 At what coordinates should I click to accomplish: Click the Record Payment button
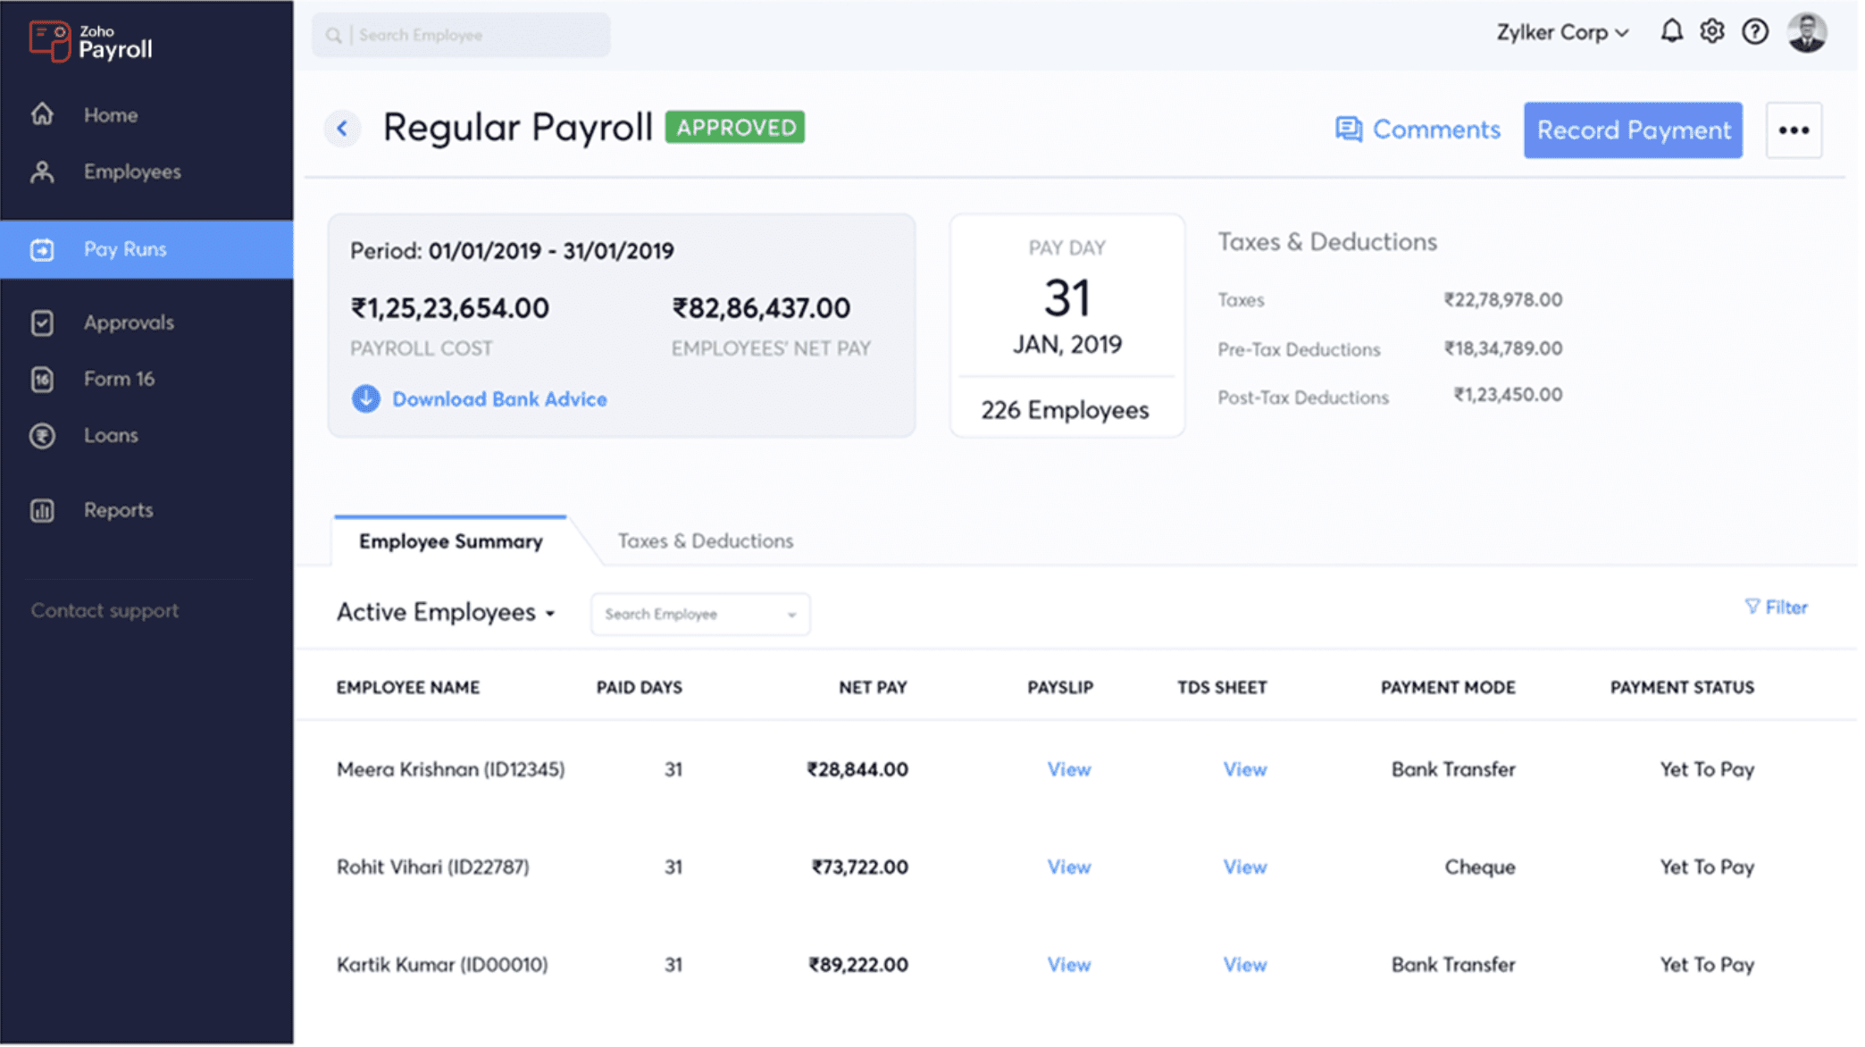pyautogui.click(x=1633, y=130)
